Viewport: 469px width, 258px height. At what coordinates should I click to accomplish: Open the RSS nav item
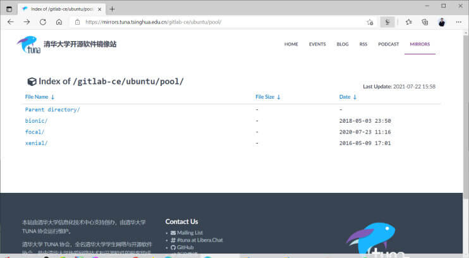coord(363,44)
